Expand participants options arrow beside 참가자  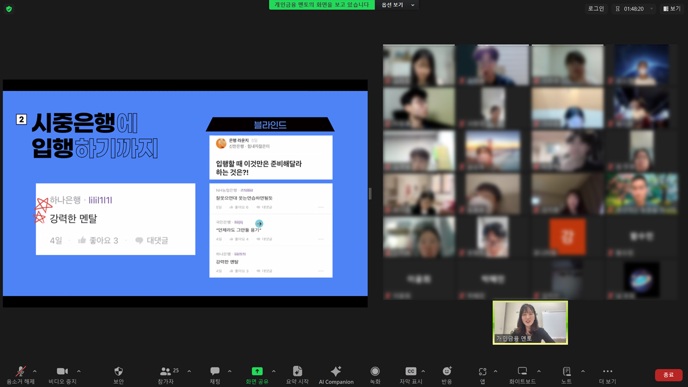point(189,371)
